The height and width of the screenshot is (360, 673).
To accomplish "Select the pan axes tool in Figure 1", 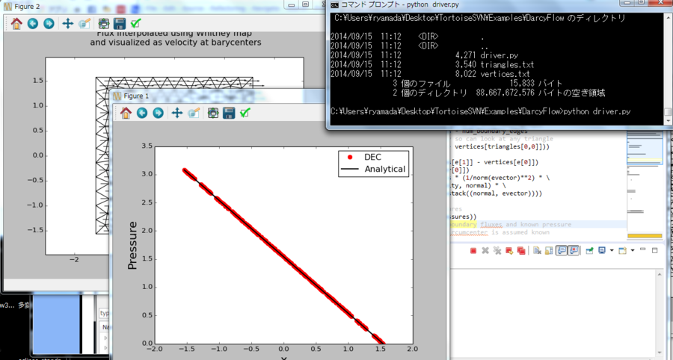I will click(x=177, y=113).
